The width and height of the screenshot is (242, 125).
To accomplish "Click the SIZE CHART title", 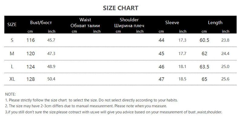I will point(121,8).
